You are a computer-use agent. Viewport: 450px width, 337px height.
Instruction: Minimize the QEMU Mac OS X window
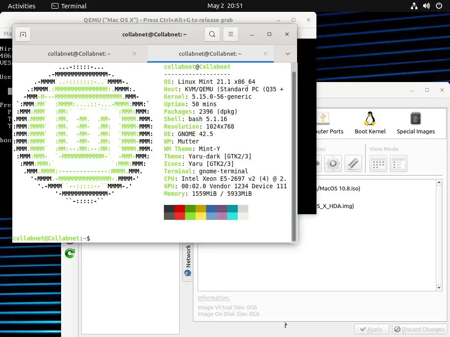coord(278,20)
